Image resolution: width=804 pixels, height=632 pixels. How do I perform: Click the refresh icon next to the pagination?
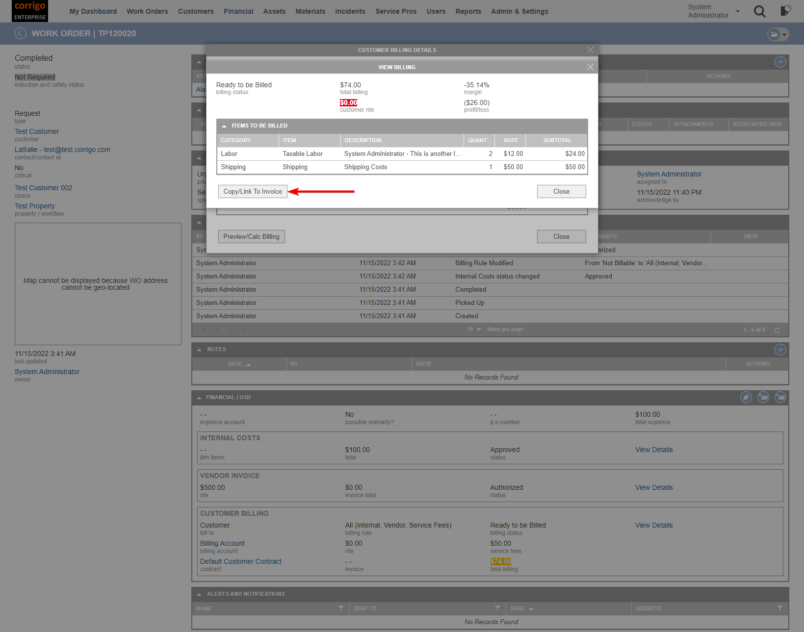pyautogui.click(x=777, y=329)
